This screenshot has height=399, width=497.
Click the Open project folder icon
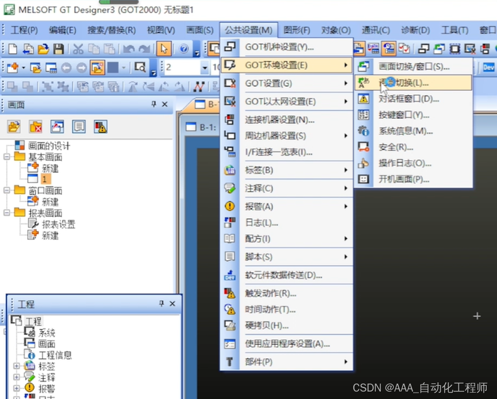point(43,49)
